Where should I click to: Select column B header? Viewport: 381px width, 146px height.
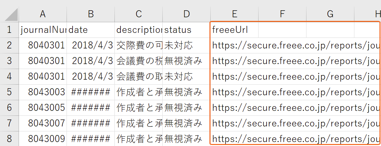pos(91,14)
